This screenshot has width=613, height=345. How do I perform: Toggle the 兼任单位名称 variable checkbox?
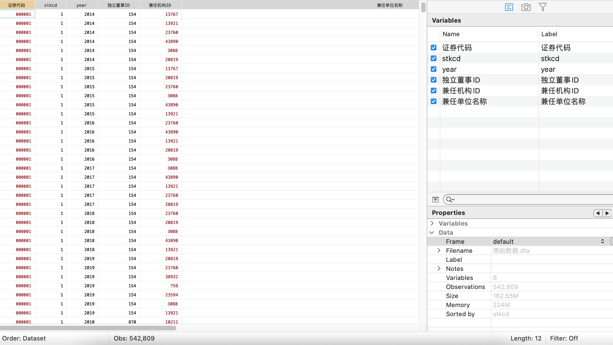[x=434, y=101]
